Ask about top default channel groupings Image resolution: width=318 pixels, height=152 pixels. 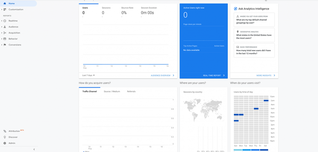(254, 20)
